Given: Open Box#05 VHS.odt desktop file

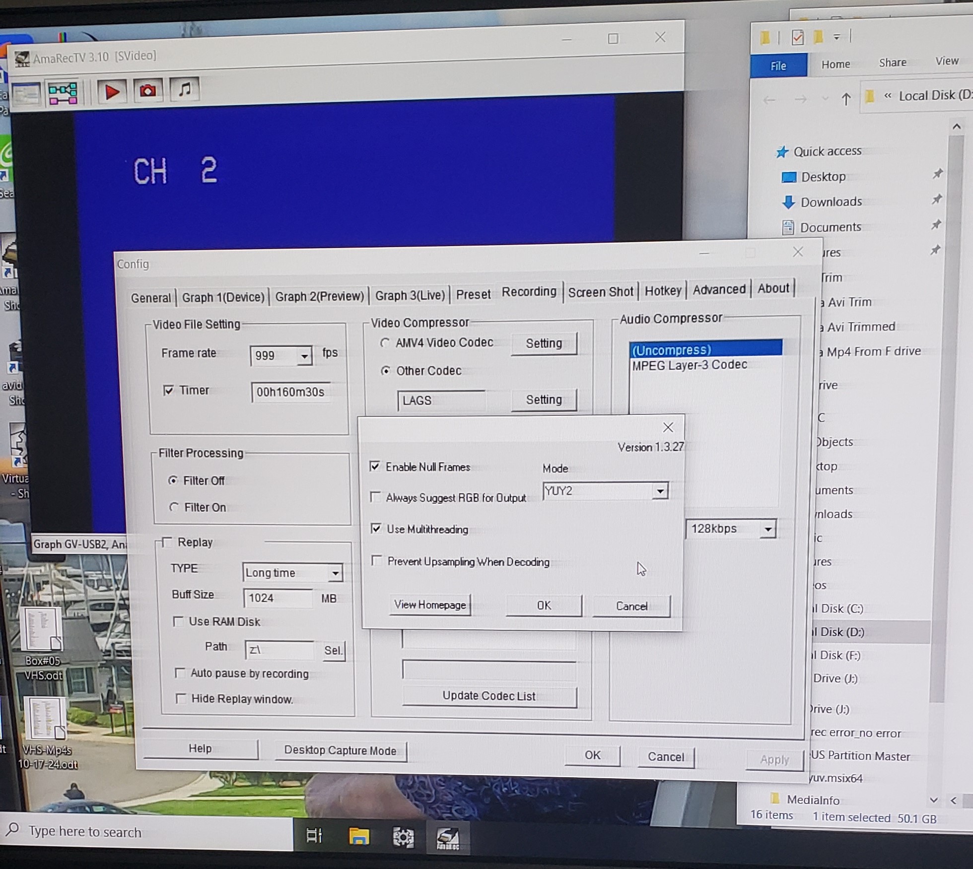Looking at the screenshot, I should tap(44, 644).
